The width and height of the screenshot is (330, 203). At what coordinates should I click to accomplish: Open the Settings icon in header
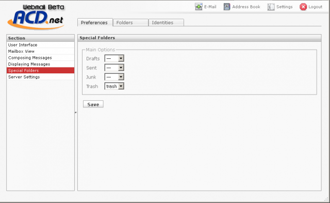tap(271, 7)
